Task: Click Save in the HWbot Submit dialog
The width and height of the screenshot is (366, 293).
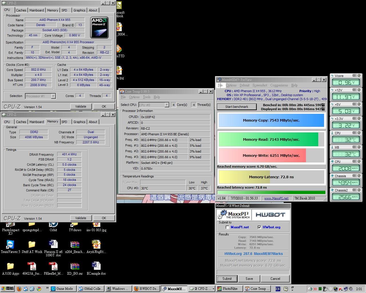Action: [249, 279]
